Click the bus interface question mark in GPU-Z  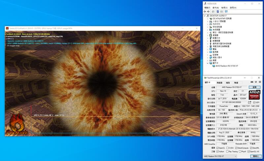pos(260,110)
